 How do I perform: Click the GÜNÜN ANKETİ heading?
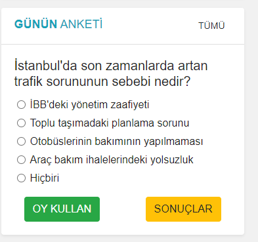tap(58, 24)
